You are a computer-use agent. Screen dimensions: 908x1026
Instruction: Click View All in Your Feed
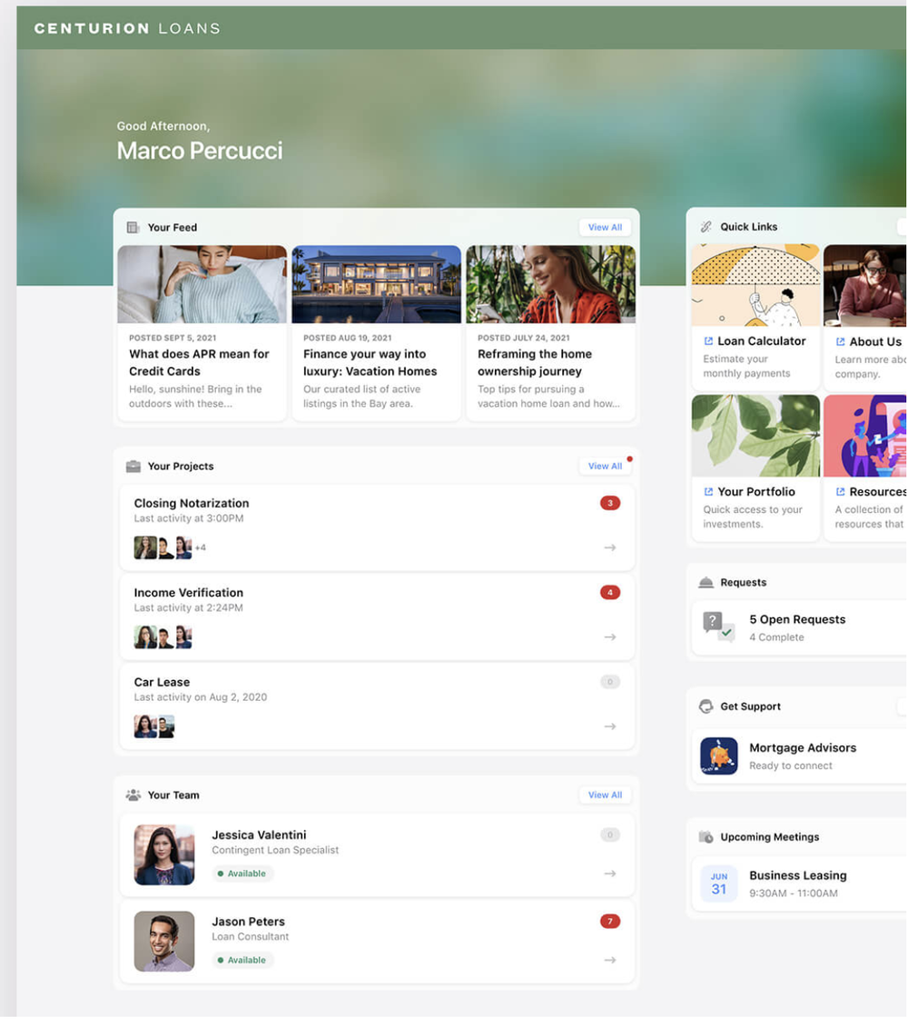pyautogui.click(x=605, y=227)
